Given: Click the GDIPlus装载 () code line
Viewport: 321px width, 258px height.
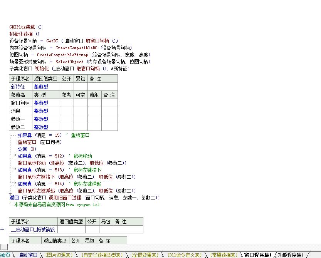Looking at the screenshot, I should [25, 27].
